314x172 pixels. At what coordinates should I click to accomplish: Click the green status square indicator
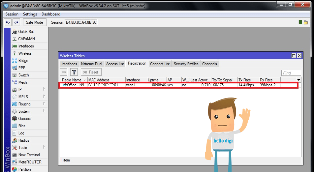click(300, 22)
